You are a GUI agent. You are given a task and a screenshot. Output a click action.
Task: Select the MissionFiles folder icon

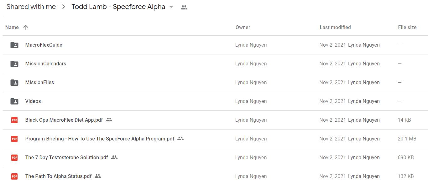[x=14, y=83]
